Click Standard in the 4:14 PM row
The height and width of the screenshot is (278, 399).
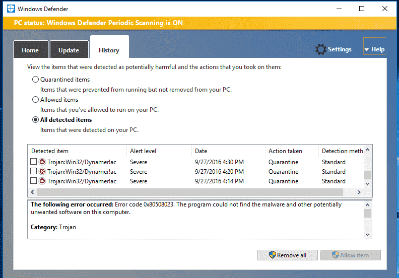[x=334, y=181]
